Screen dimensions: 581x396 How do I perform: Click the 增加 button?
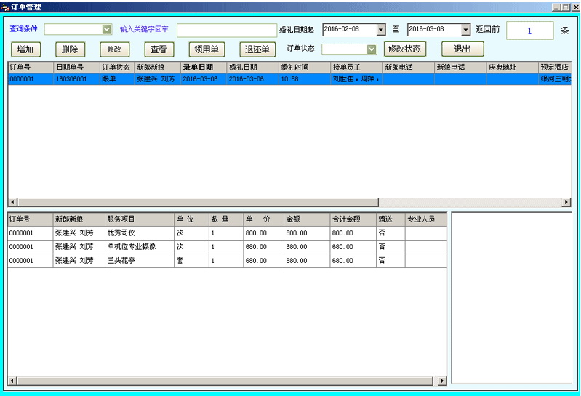click(x=25, y=49)
